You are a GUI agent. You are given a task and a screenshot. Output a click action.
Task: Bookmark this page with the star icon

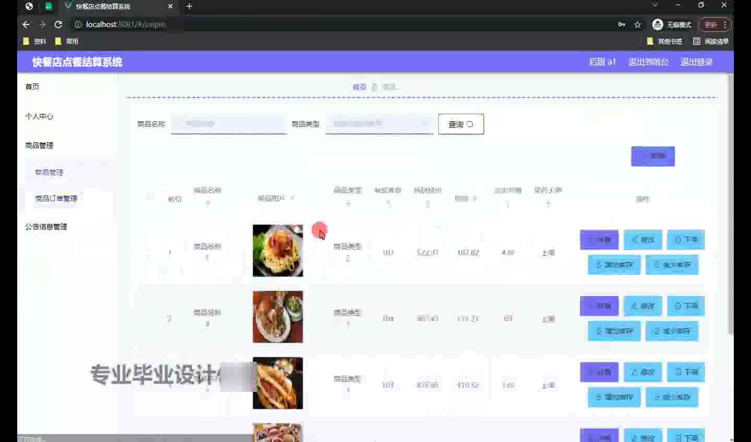tap(637, 24)
